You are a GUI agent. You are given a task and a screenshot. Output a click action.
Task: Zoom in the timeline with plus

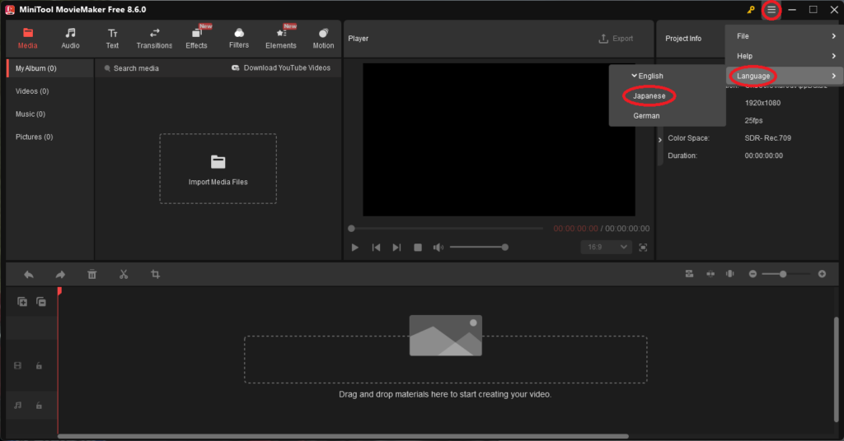tap(822, 274)
